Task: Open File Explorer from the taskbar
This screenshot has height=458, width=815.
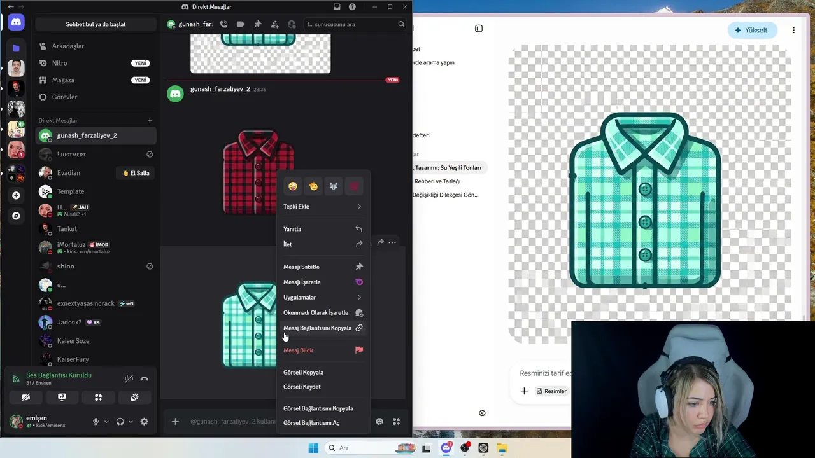Action: (502, 448)
